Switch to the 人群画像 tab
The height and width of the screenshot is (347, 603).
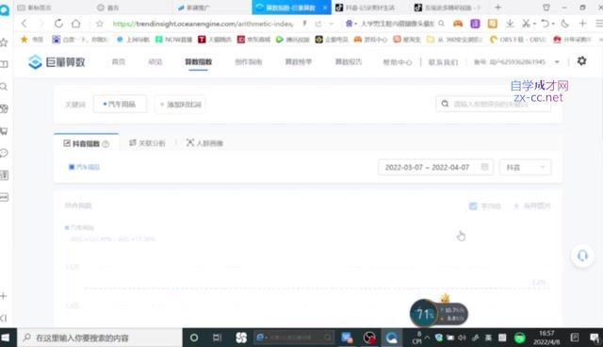click(x=204, y=143)
